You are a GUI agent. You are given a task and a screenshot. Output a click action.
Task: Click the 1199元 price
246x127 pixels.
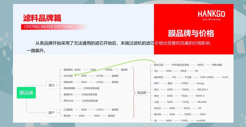184,121
